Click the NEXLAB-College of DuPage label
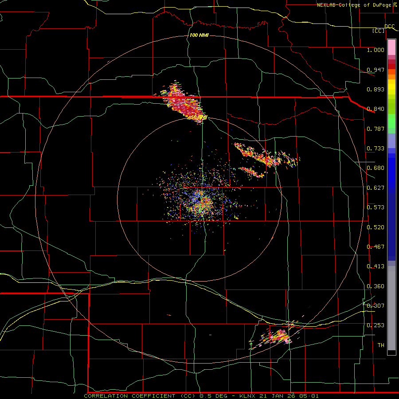This screenshot has height=399, width=399. coord(354,5)
